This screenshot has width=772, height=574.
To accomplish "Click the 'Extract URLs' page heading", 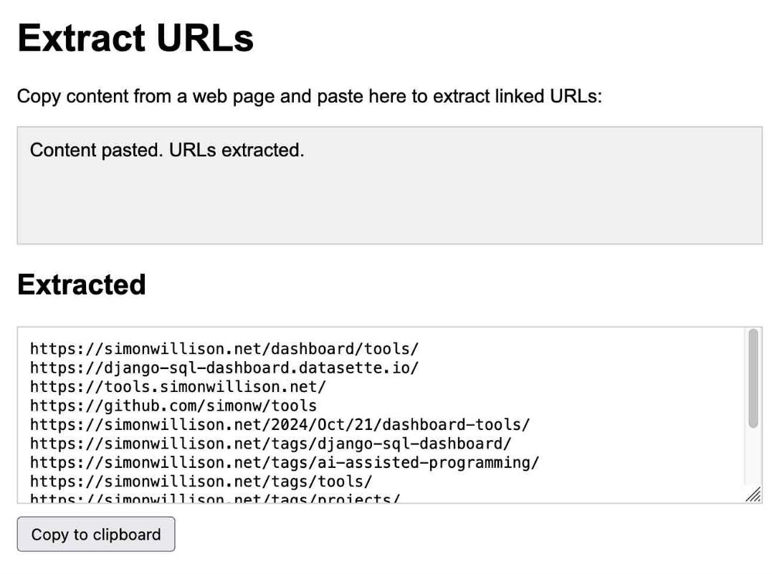I will click(x=135, y=37).
